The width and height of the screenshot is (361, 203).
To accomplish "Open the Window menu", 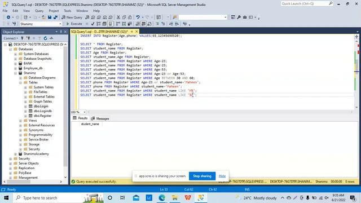I will click(x=82, y=11).
